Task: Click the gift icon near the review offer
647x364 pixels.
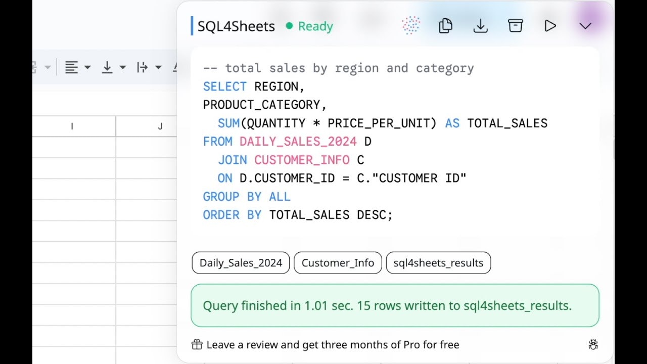Action: click(x=196, y=344)
